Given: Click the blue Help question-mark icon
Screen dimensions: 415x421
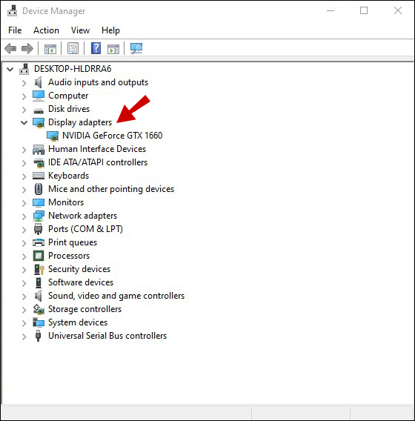Looking at the screenshot, I should point(96,48).
